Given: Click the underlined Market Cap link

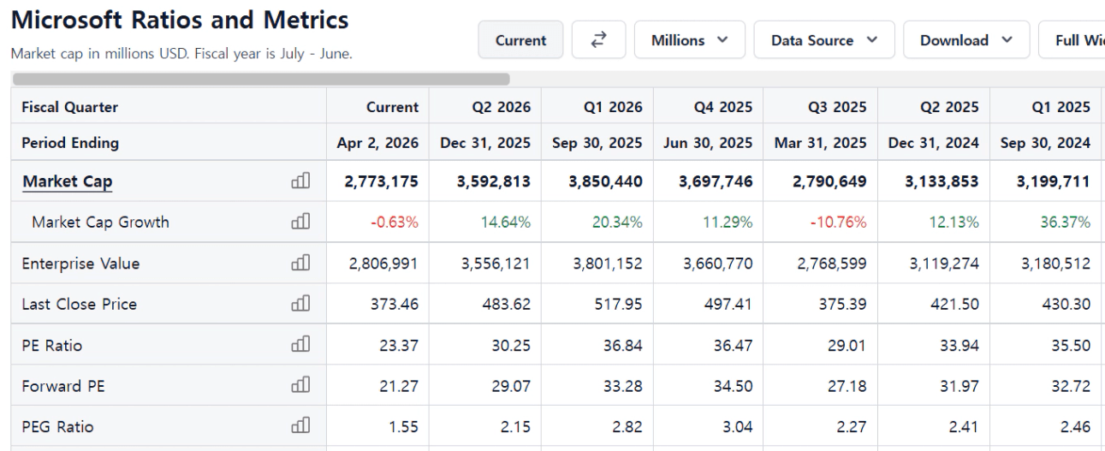Looking at the screenshot, I should click(x=67, y=181).
